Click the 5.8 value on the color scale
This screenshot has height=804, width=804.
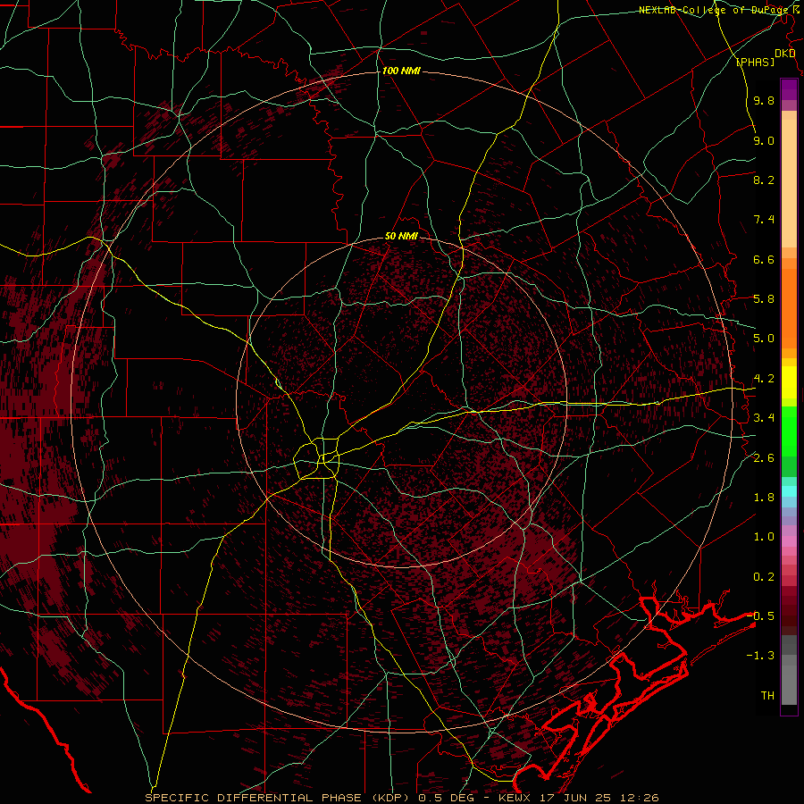[764, 299]
